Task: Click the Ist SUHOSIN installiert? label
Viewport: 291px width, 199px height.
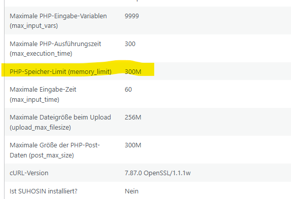Action: [44, 191]
